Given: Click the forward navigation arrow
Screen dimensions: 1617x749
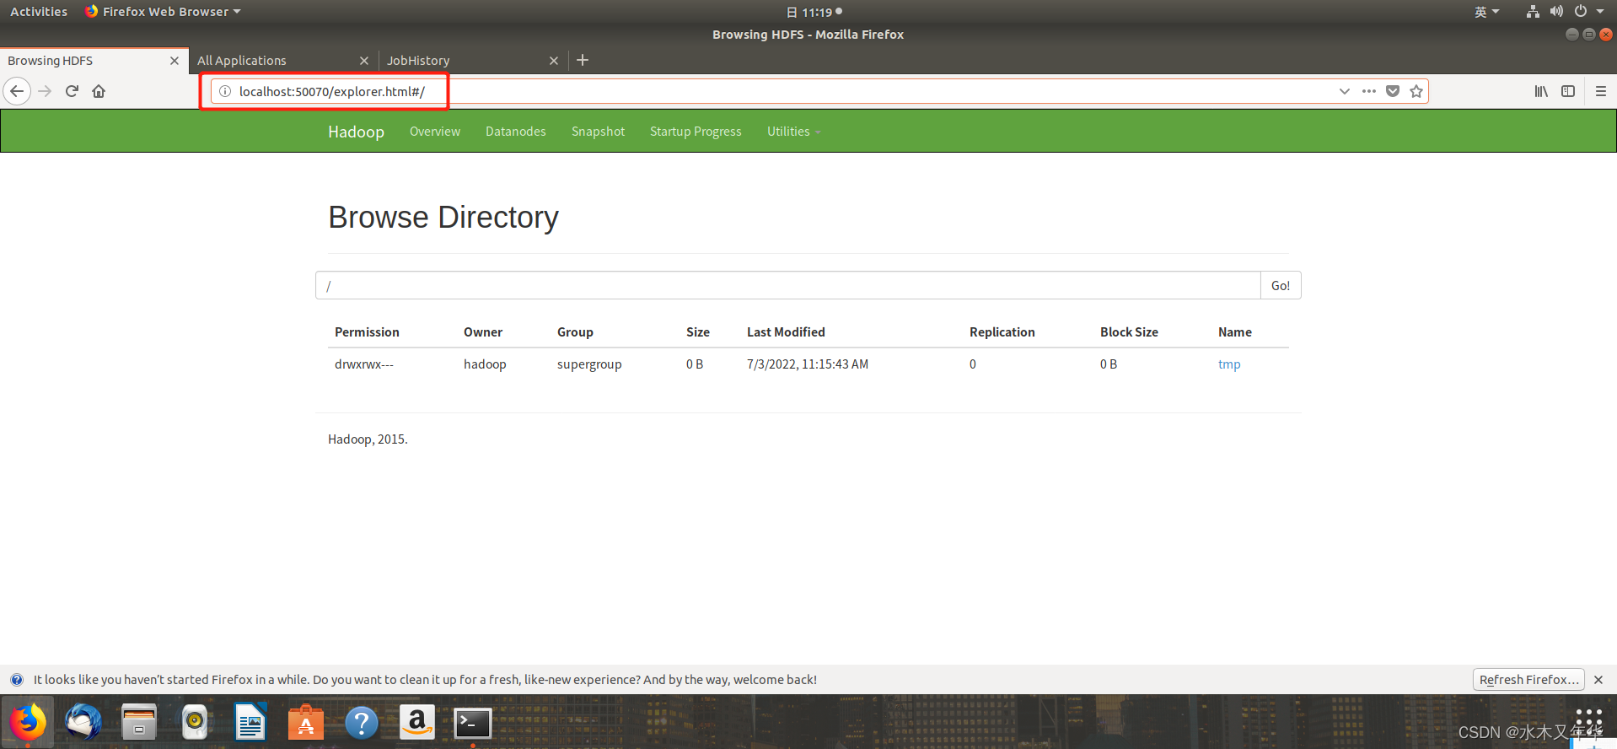Looking at the screenshot, I should point(46,91).
